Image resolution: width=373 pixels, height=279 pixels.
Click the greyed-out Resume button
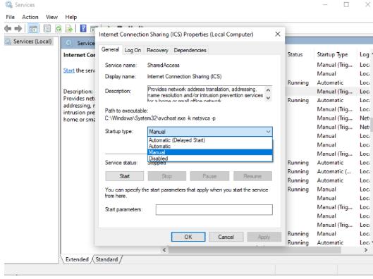(x=252, y=176)
